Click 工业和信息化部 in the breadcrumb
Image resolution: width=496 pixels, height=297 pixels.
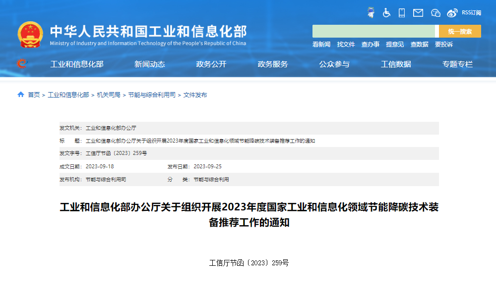point(68,95)
